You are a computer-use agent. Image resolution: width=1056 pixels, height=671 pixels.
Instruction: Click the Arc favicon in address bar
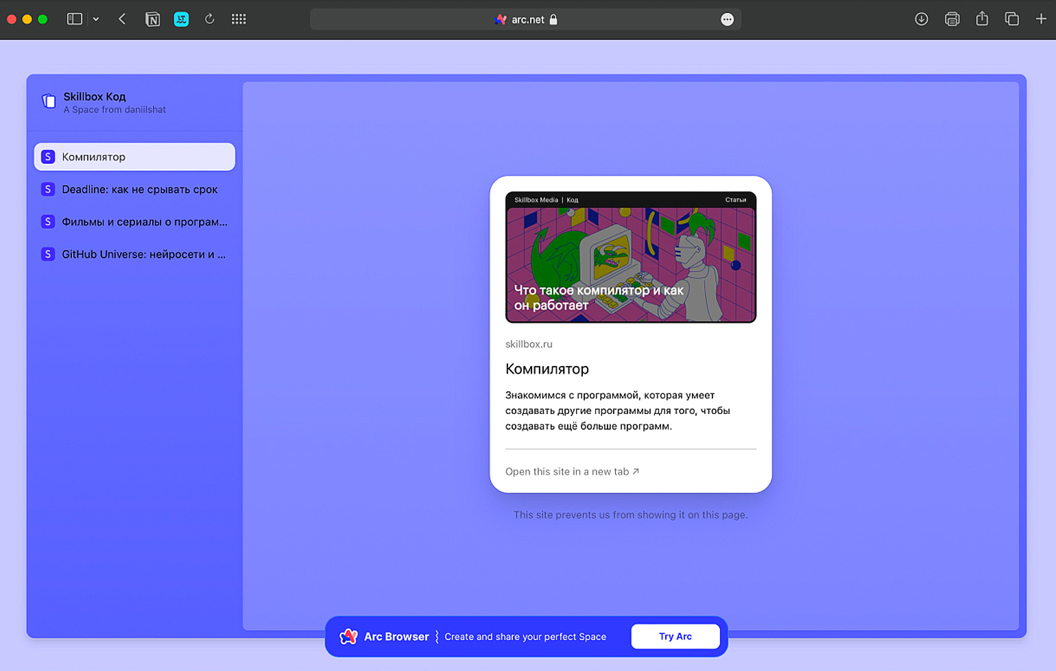[501, 19]
